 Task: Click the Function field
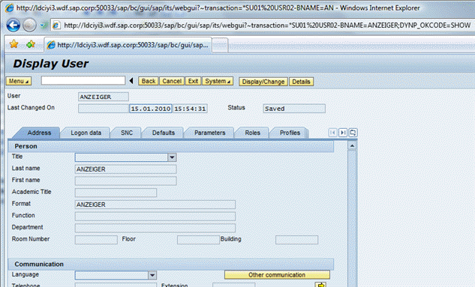[x=155, y=217]
